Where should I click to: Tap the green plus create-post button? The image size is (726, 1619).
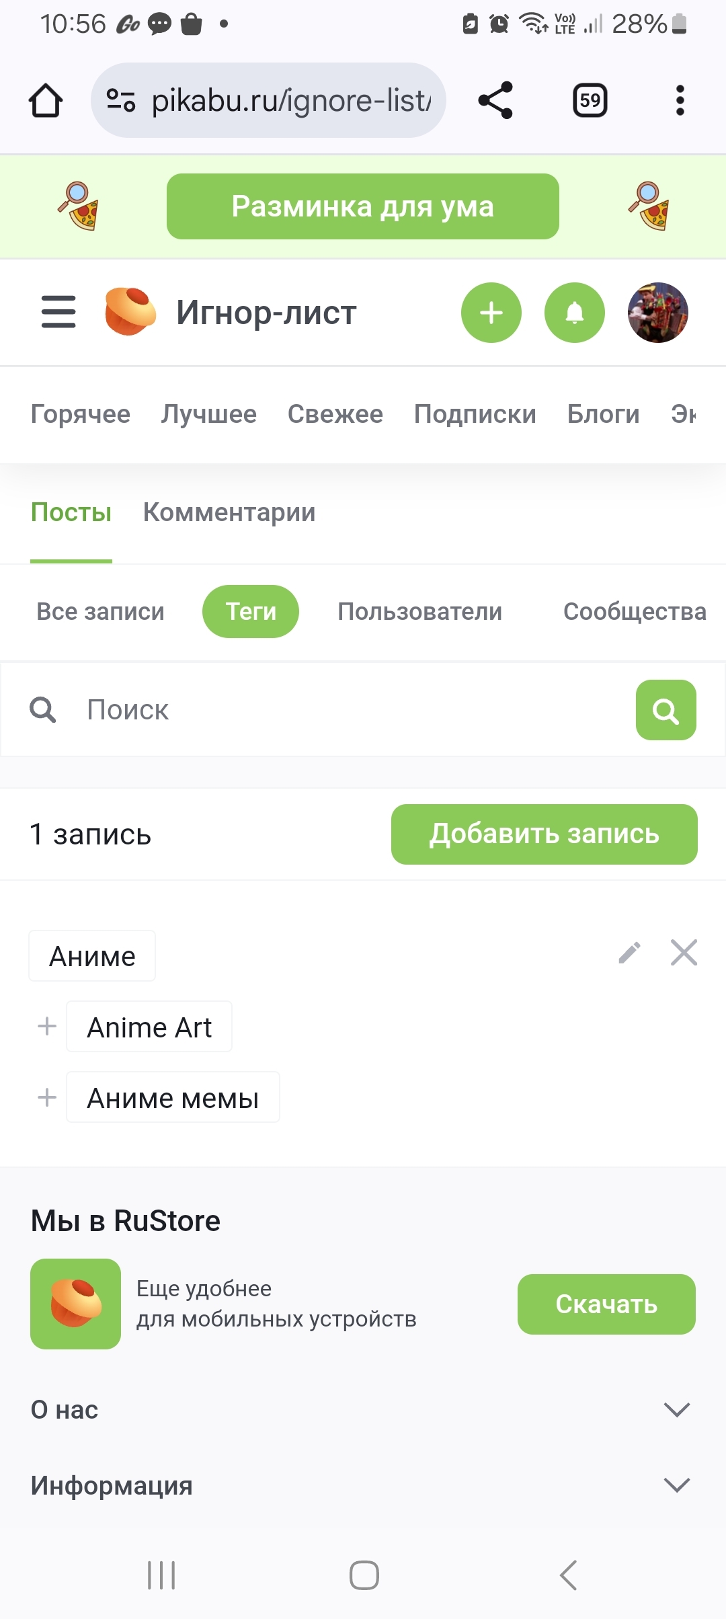pyautogui.click(x=491, y=313)
